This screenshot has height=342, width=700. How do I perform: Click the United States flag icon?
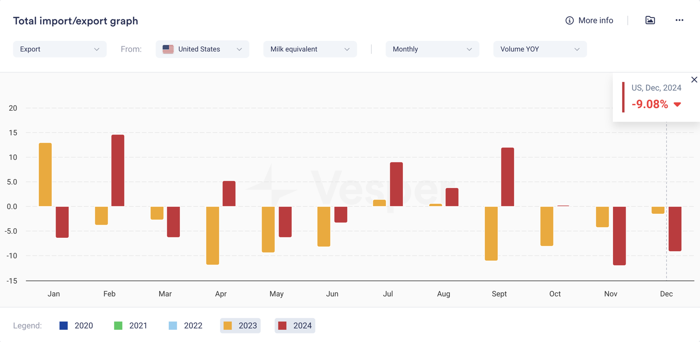click(x=168, y=49)
